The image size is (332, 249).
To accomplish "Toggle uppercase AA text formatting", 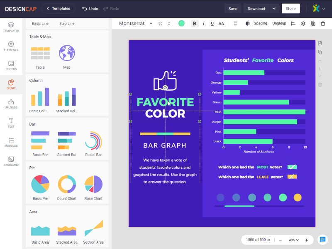I will (x=221, y=24).
